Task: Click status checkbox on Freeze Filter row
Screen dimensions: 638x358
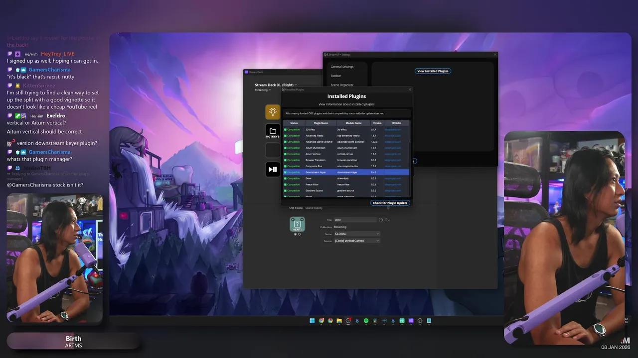Action: [x=286, y=184]
